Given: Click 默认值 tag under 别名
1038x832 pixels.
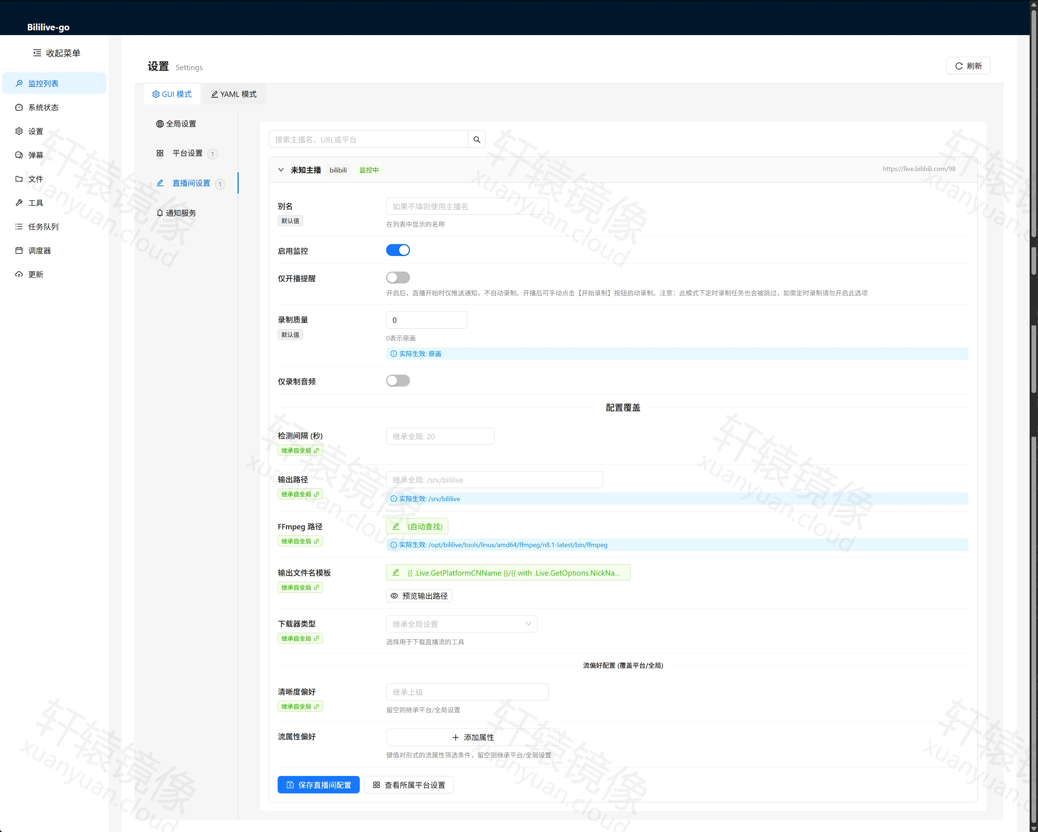Looking at the screenshot, I should pos(290,221).
